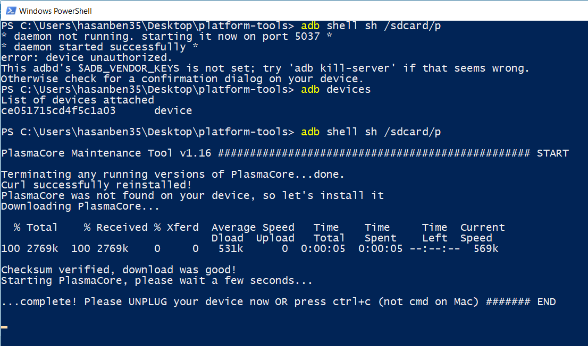Click the 'Downloading PlasmaCore...' line
The width and height of the screenshot is (588, 346).
(80, 206)
